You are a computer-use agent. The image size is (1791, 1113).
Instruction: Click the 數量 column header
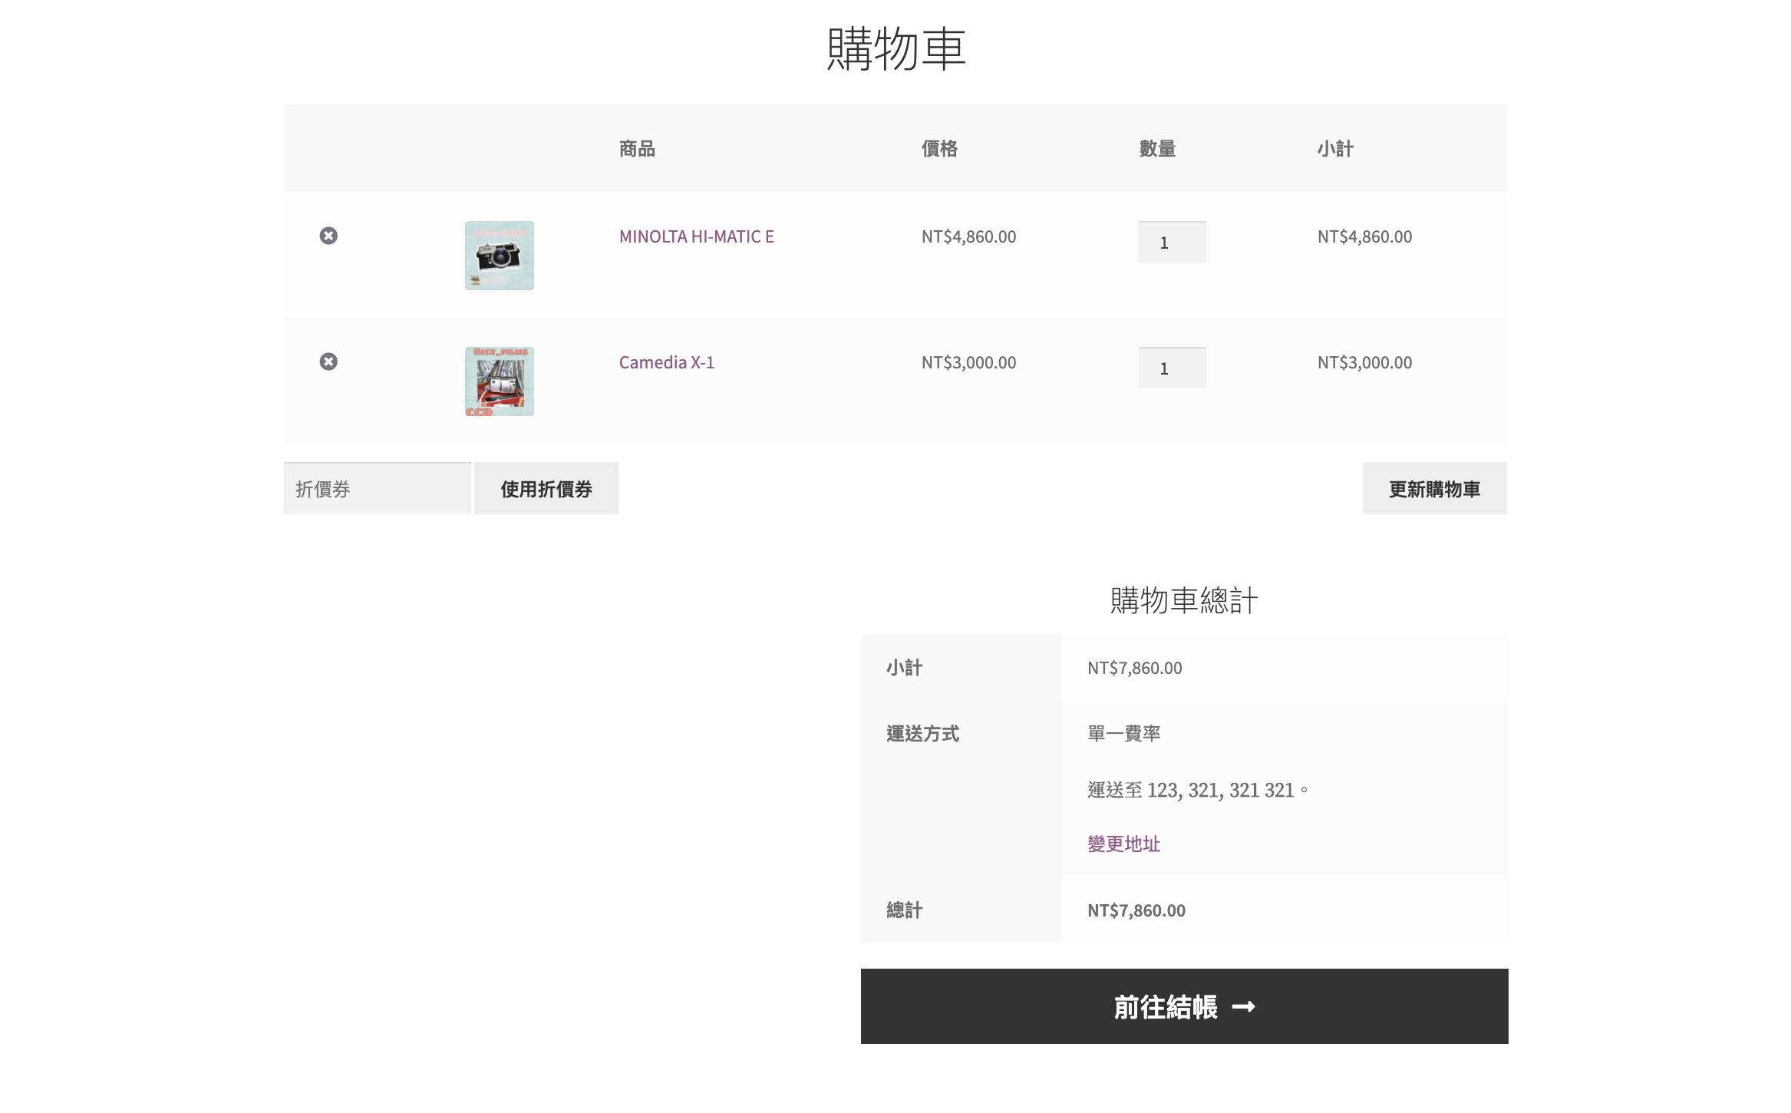point(1157,149)
